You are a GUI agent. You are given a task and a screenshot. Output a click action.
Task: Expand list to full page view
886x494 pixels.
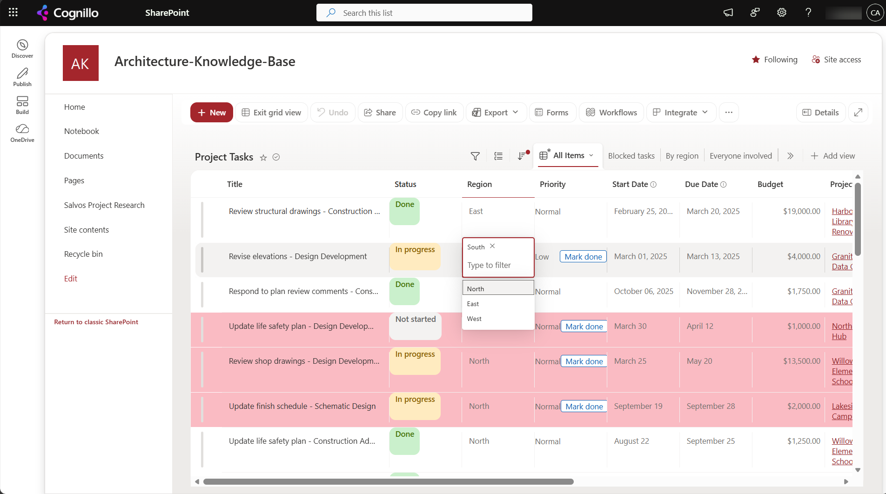tap(859, 113)
